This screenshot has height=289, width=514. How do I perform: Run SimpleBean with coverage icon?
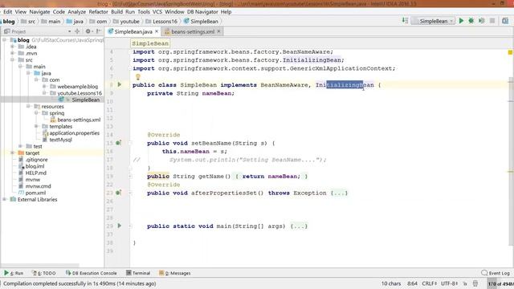coord(482,21)
